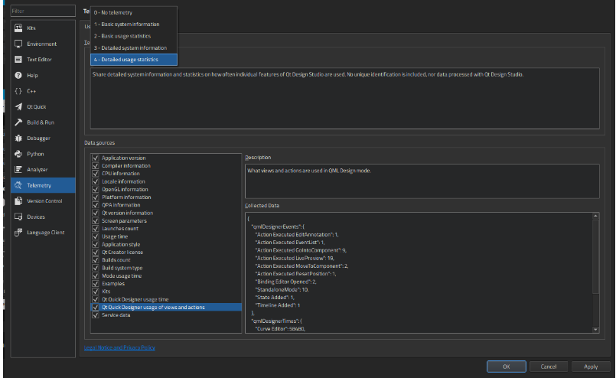Uncheck the Platform information checkbox
Screen dimensions: 616x378
point(96,197)
